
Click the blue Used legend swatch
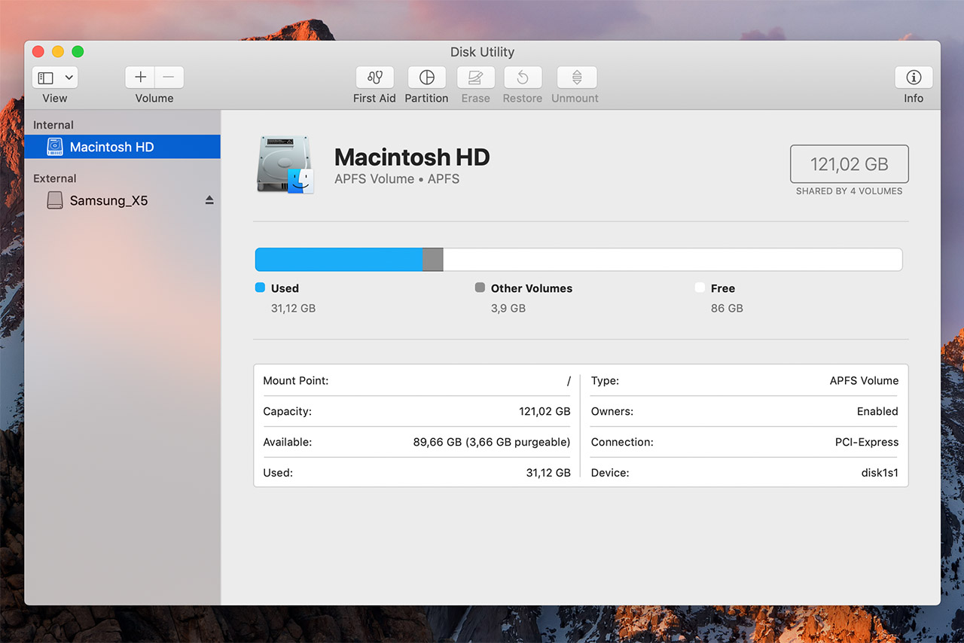pos(260,288)
